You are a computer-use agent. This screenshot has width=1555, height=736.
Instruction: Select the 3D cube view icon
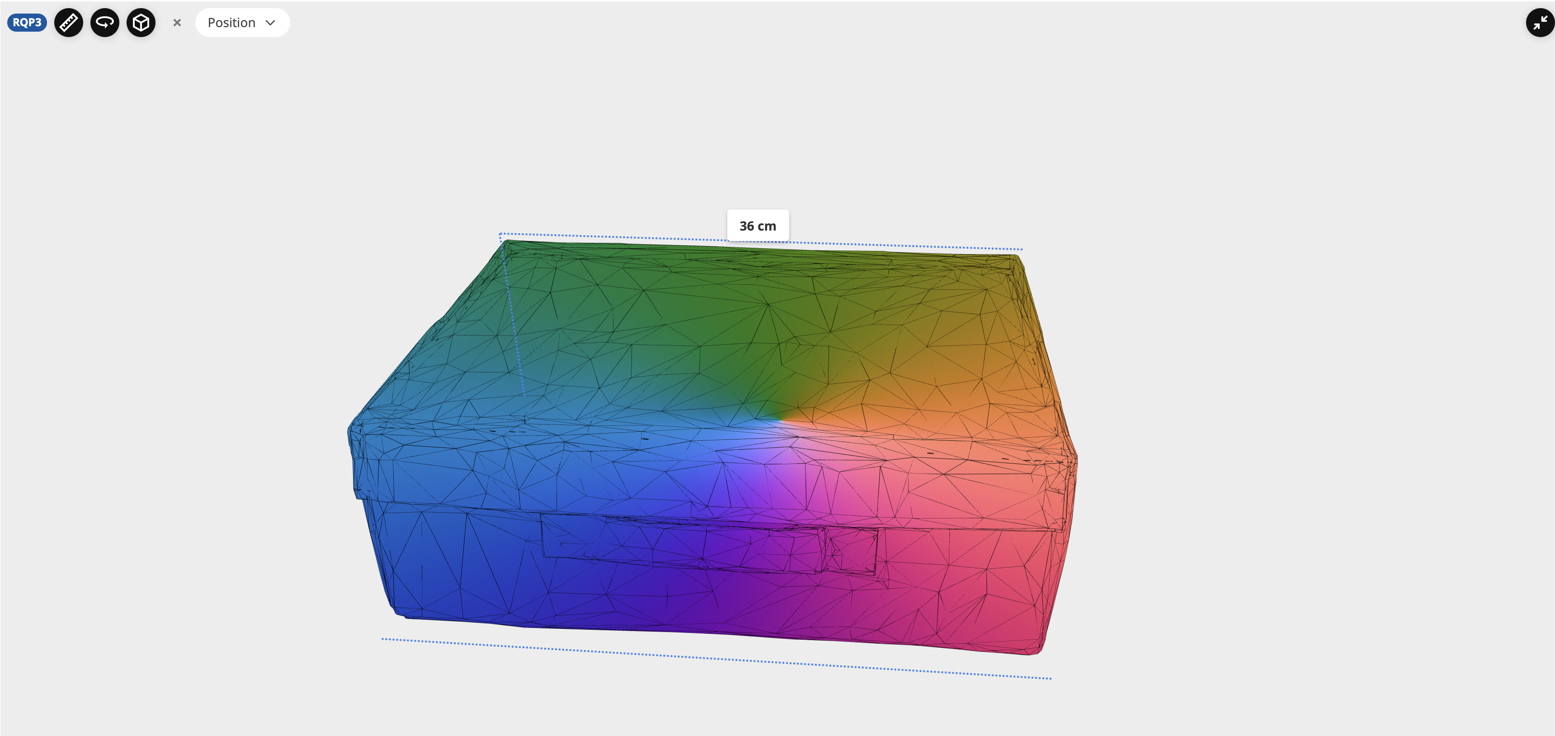point(141,22)
